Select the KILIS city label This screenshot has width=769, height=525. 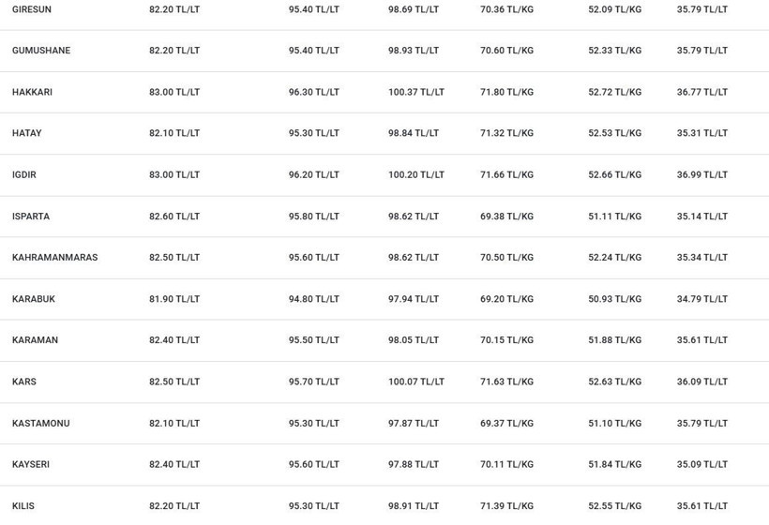point(23,506)
